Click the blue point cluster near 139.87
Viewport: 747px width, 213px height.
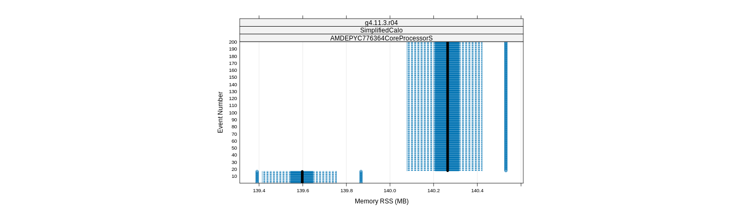pos(361,177)
